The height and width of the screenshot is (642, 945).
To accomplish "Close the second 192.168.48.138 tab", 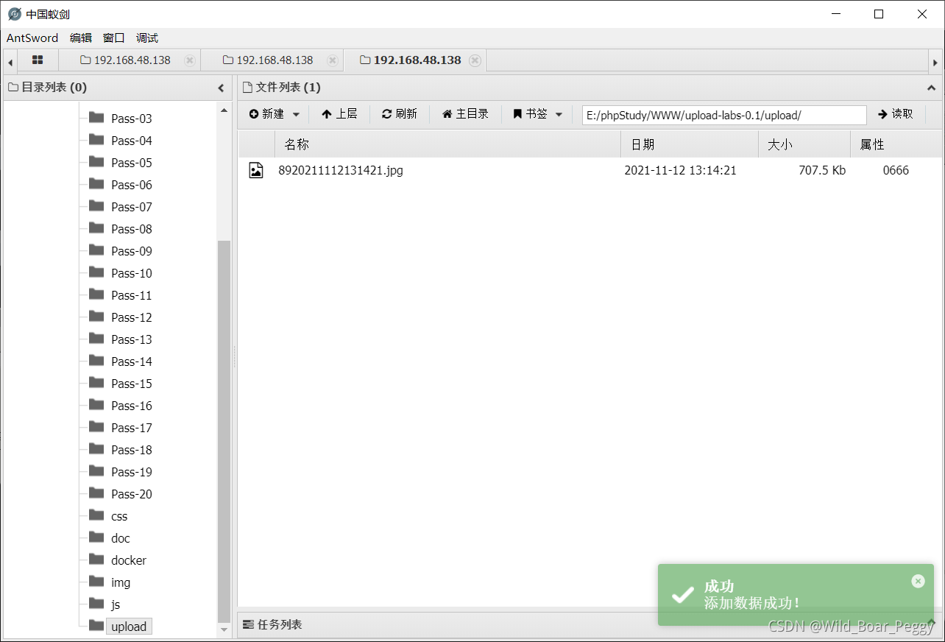I will 333,60.
